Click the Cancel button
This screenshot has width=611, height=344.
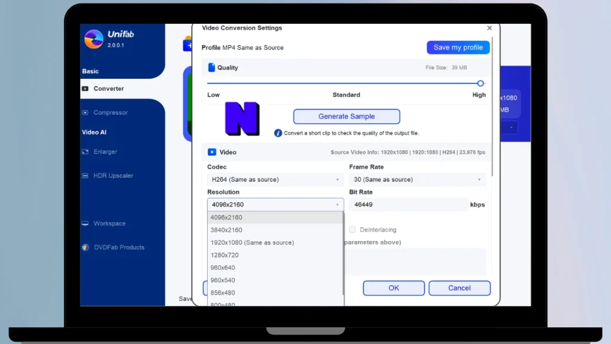459,288
